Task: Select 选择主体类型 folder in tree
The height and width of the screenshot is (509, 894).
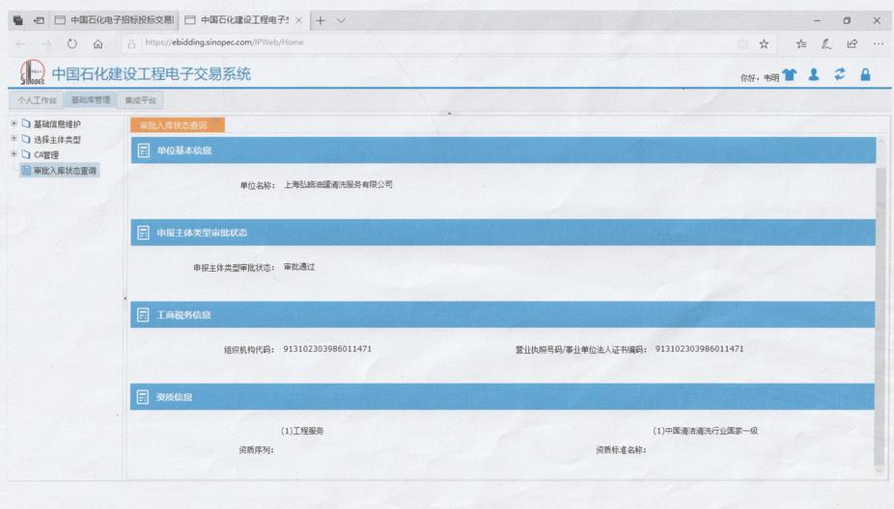Action: click(51, 139)
